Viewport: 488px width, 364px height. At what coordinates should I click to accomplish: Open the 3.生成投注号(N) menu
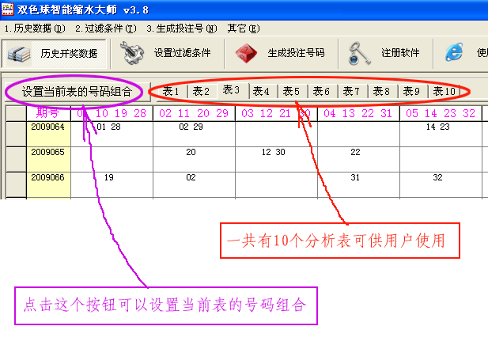182,28
